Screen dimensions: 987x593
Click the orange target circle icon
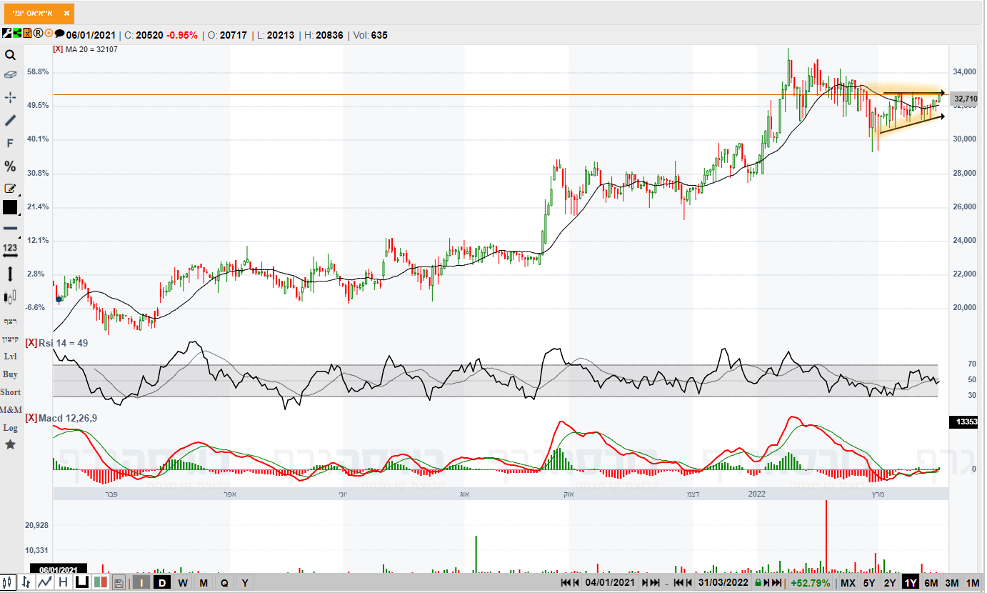[49, 34]
